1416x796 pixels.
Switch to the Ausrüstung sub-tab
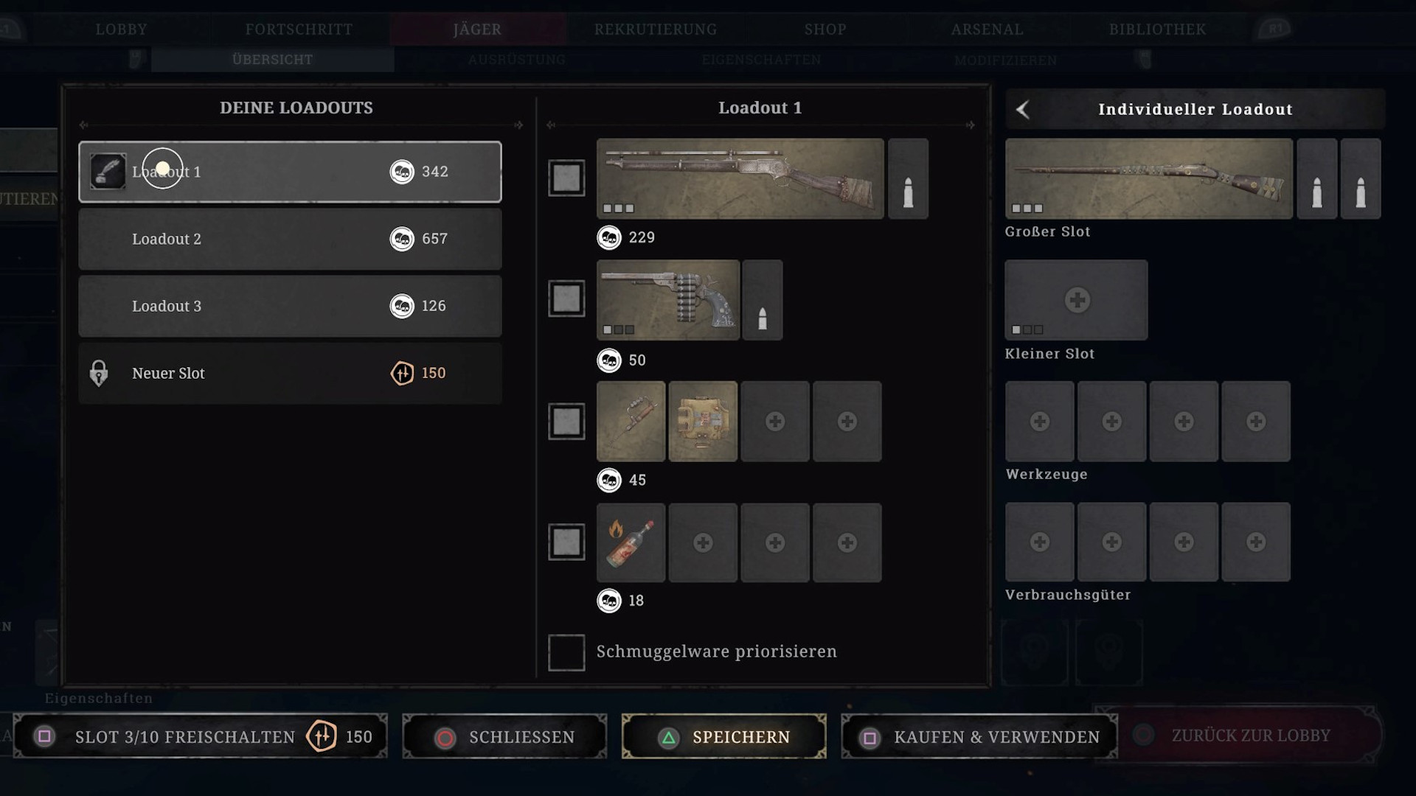click(x=516, y=60)
